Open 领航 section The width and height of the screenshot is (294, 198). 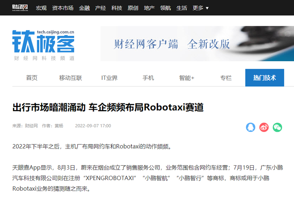(x=166, y=8)
